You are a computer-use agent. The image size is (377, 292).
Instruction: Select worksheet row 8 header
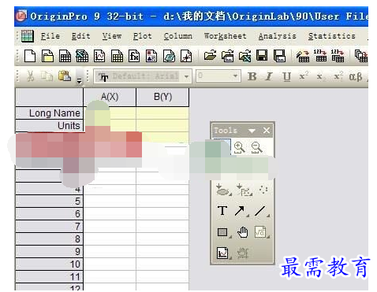click(49, 239)
